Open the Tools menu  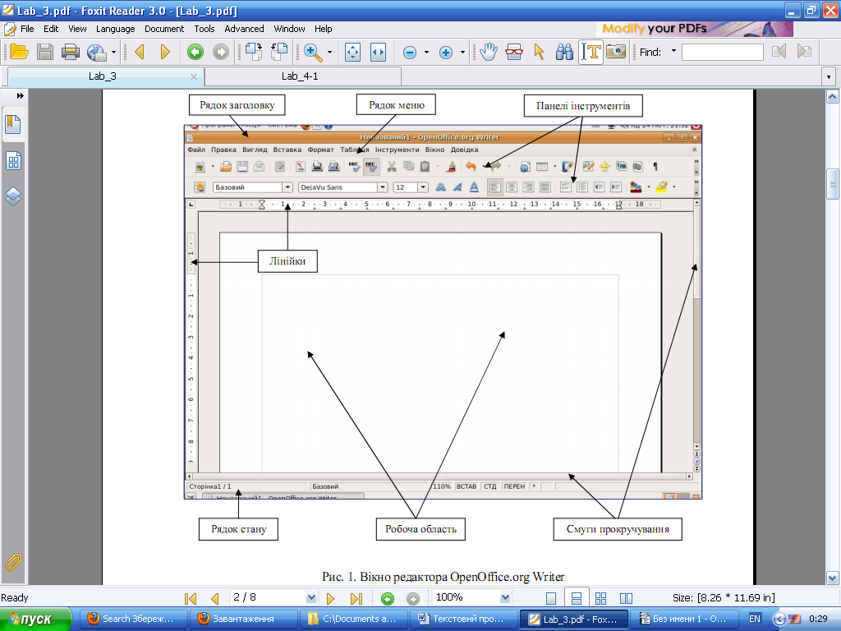tap(205, 29)
